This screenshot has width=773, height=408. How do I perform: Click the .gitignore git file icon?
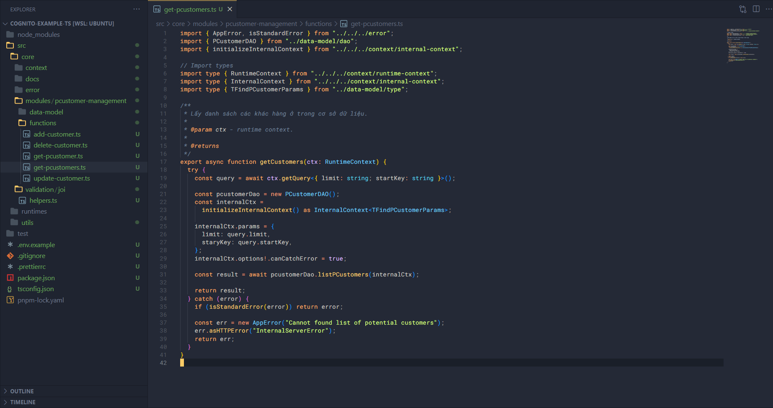click(x=10, y=256)
